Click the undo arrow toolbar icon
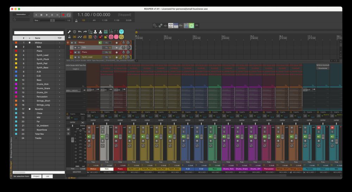352x192 pixels. pyautogui.click(x=80, y=32)
